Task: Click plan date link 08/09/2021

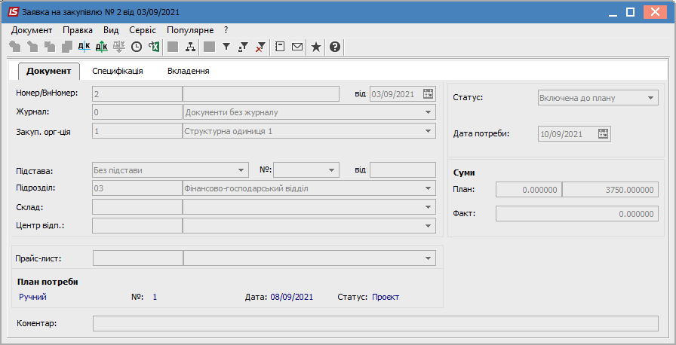Action: point(292,297)
